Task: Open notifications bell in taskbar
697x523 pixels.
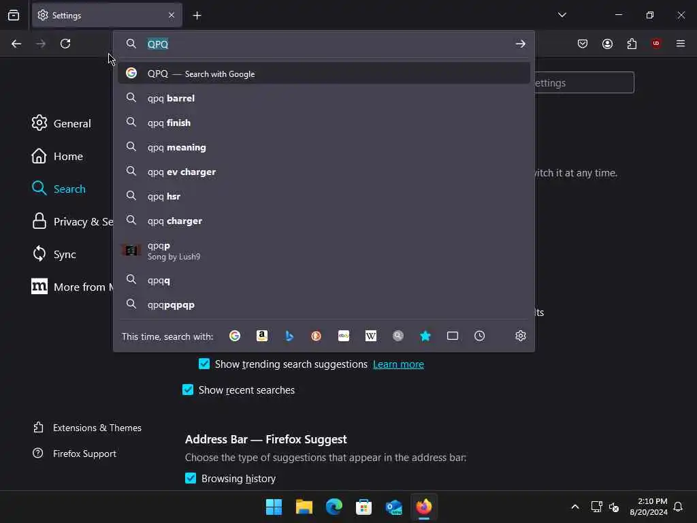Action: pos(678,507)
